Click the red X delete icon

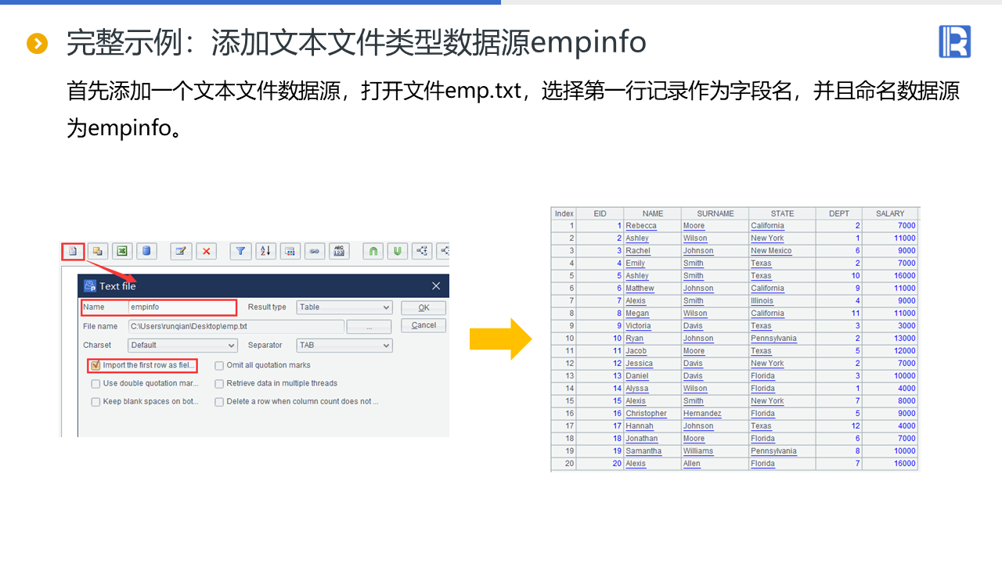[x=206, y=251]
